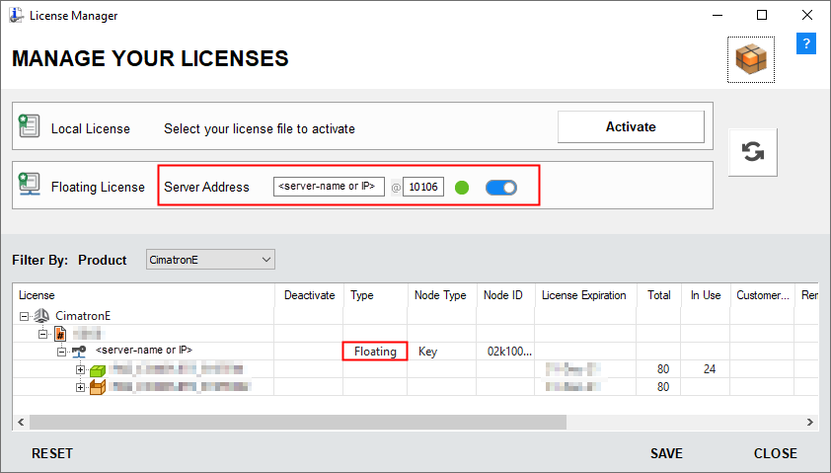
Task: Click the Node Type column header
Action: [442, 295]
